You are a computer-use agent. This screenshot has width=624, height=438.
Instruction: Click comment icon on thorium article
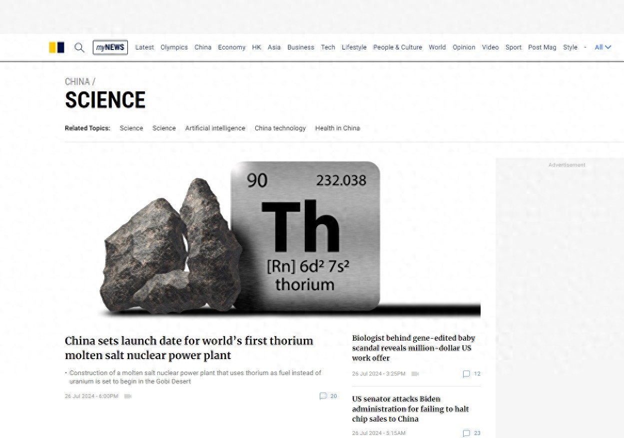coord(323,396)
